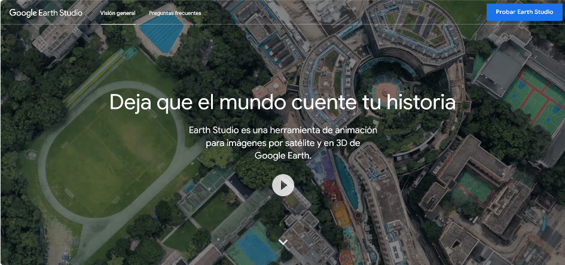Open the Visión general tab
Image resolution: width=565 pixels, height=265 pixels.
pos(118,13)
